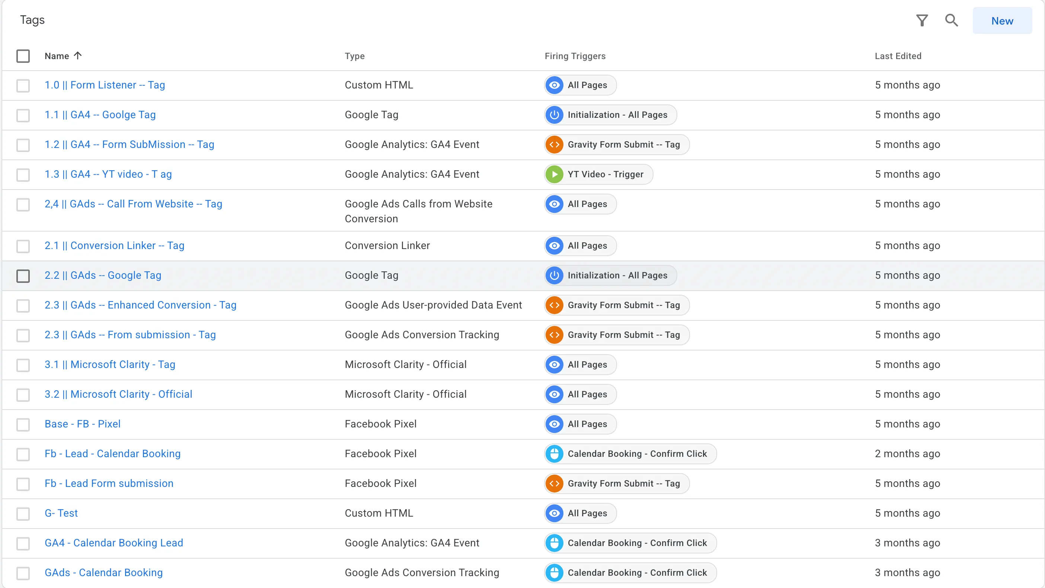Click the Type column header
This screenshot has height=588, width=1045.
355,56
